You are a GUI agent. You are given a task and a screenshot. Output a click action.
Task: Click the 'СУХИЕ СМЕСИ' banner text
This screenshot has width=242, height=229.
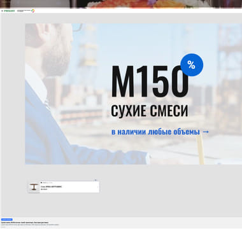pos(150,110)
